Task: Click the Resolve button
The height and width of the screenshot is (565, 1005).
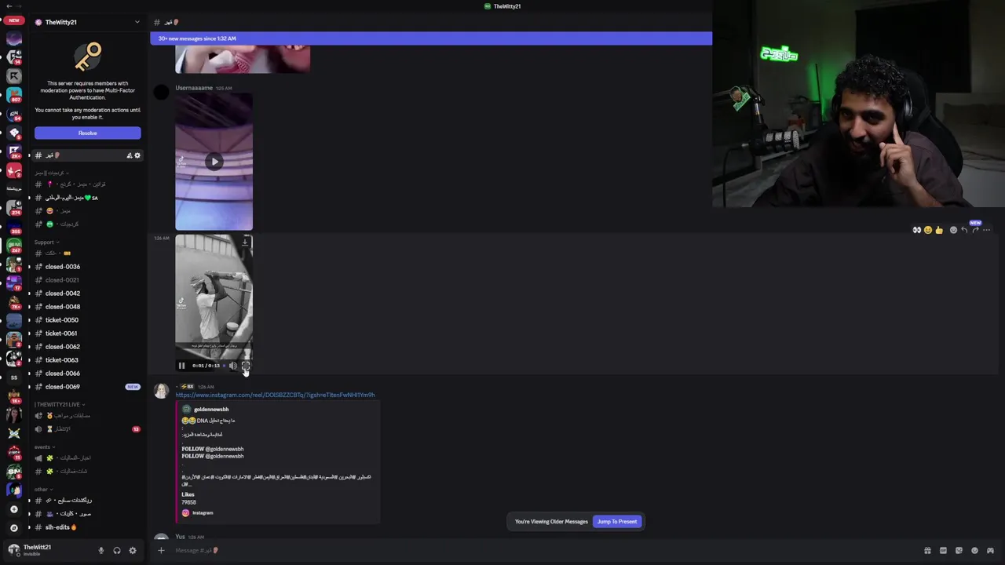Action: (x=87, y=133)
